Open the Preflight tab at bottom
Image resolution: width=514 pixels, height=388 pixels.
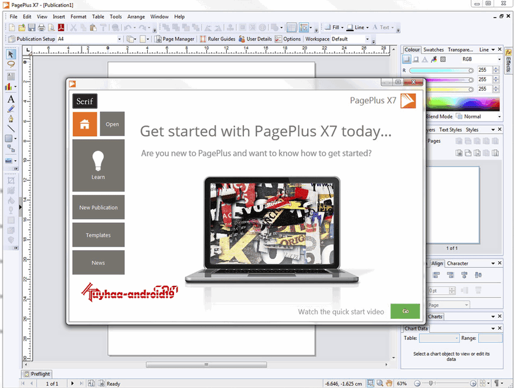37,374
